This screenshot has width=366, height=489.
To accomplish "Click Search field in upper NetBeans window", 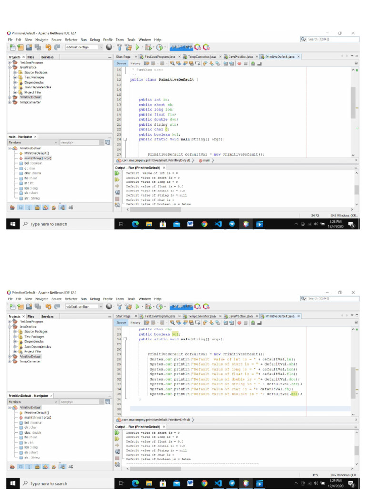I will [330, 39].
